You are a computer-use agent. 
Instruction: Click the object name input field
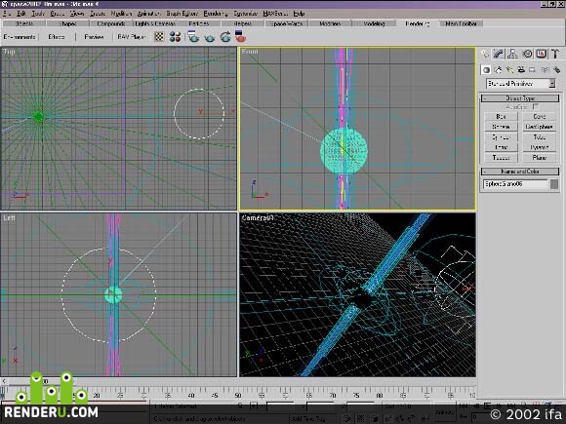coord(515,184)
